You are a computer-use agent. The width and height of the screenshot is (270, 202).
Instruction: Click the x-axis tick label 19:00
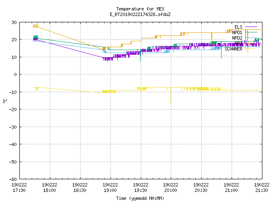[x=110, y=190]
